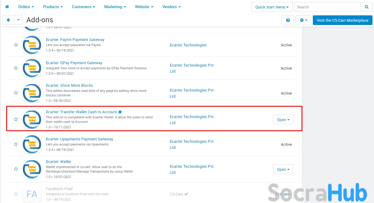
Task: Open the help question mark icon
Action: point(288,20)
